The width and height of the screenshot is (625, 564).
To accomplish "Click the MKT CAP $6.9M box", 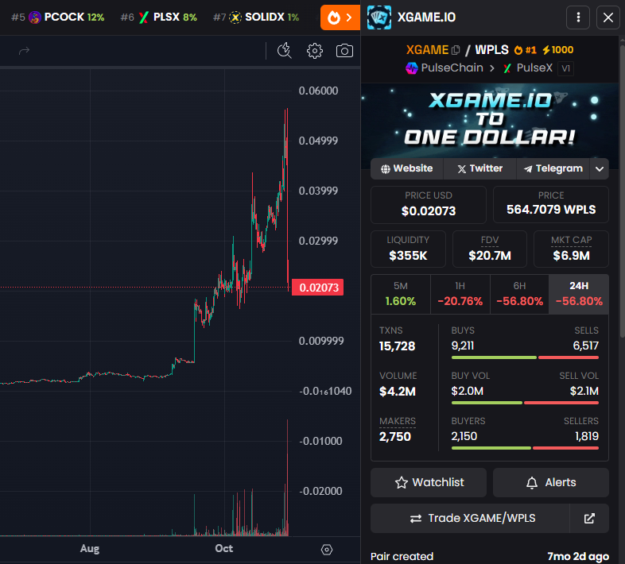I will point(571,249).
